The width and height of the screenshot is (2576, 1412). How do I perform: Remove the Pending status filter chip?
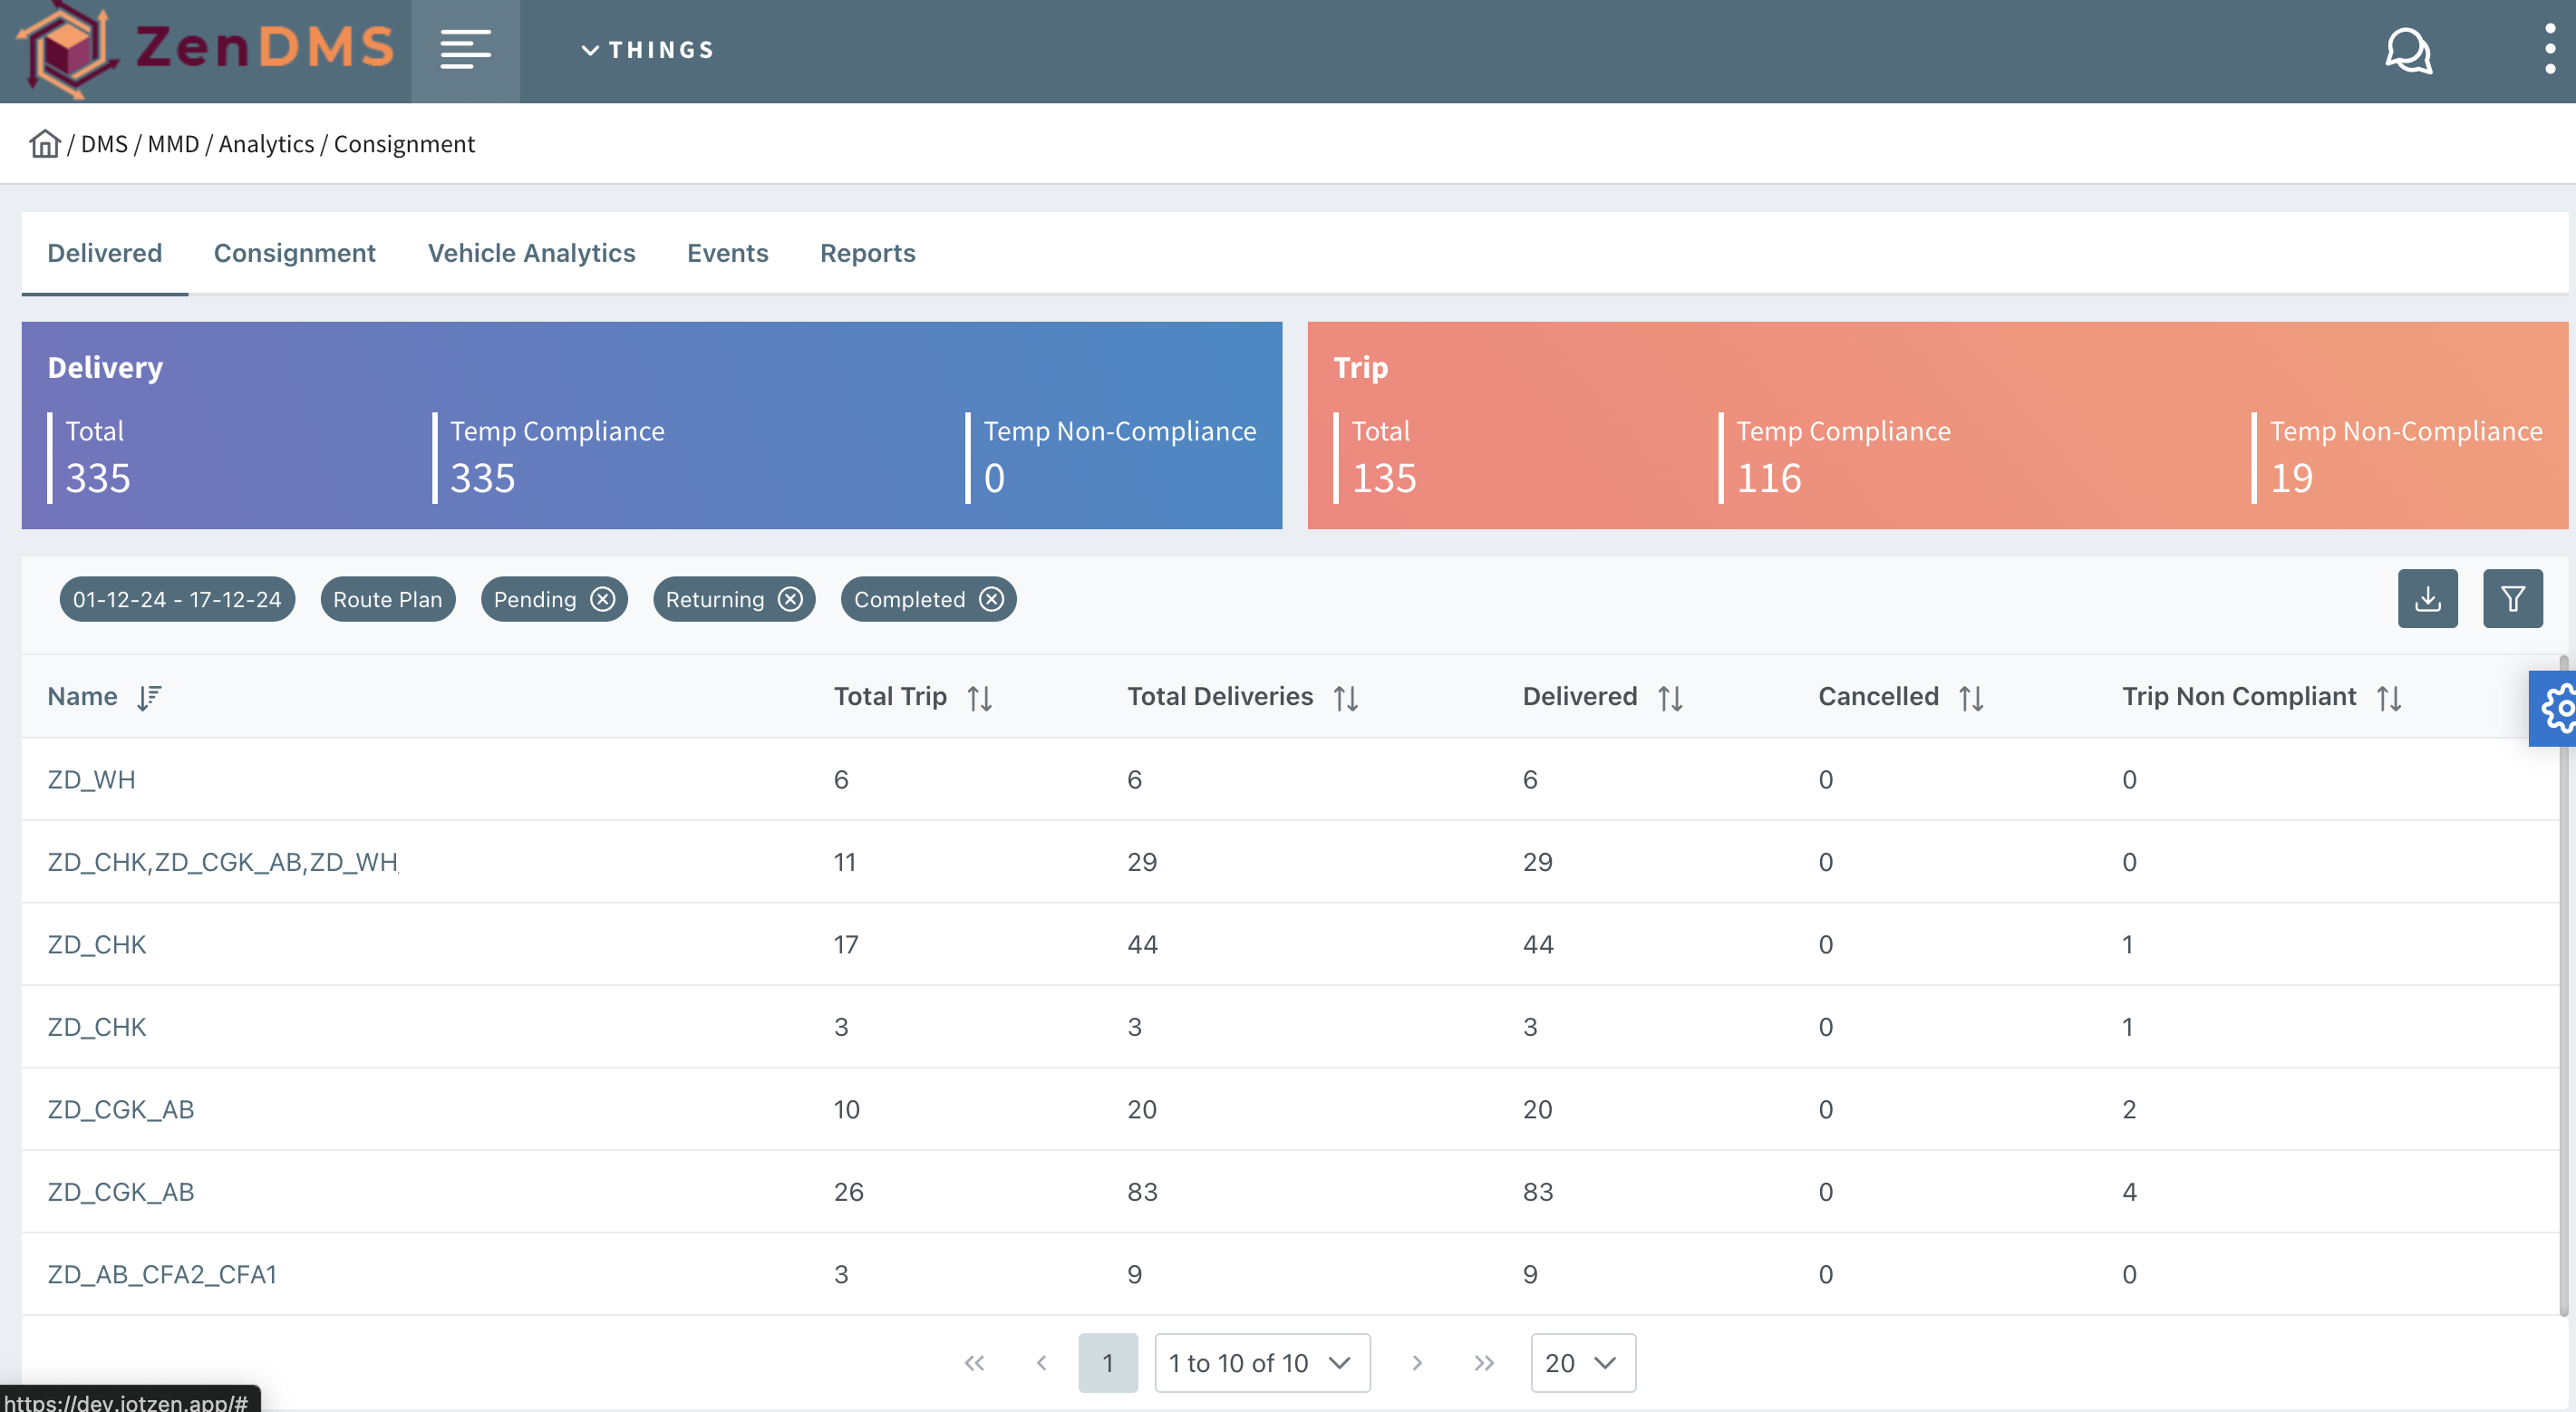(602, 599)
